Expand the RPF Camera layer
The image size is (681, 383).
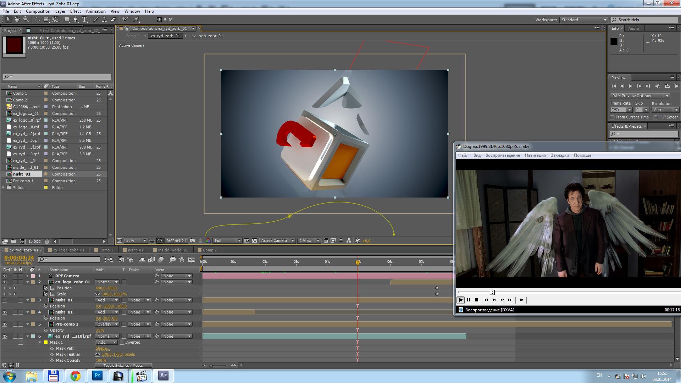28,276
